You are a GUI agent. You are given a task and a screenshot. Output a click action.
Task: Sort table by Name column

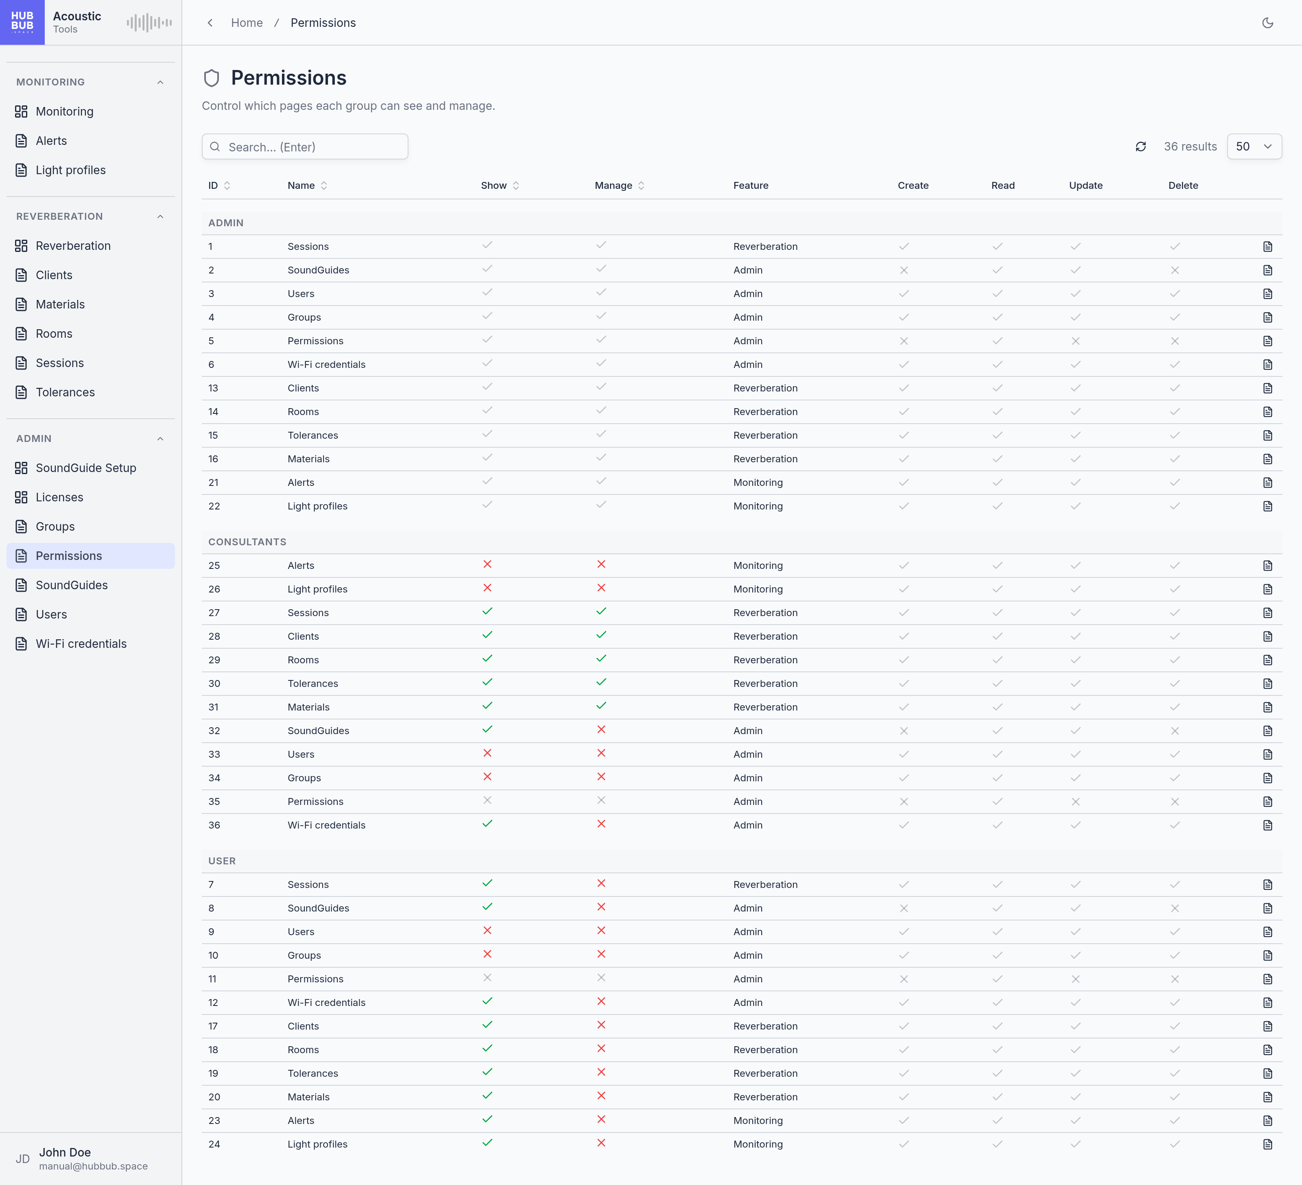[x=308, y=185]
